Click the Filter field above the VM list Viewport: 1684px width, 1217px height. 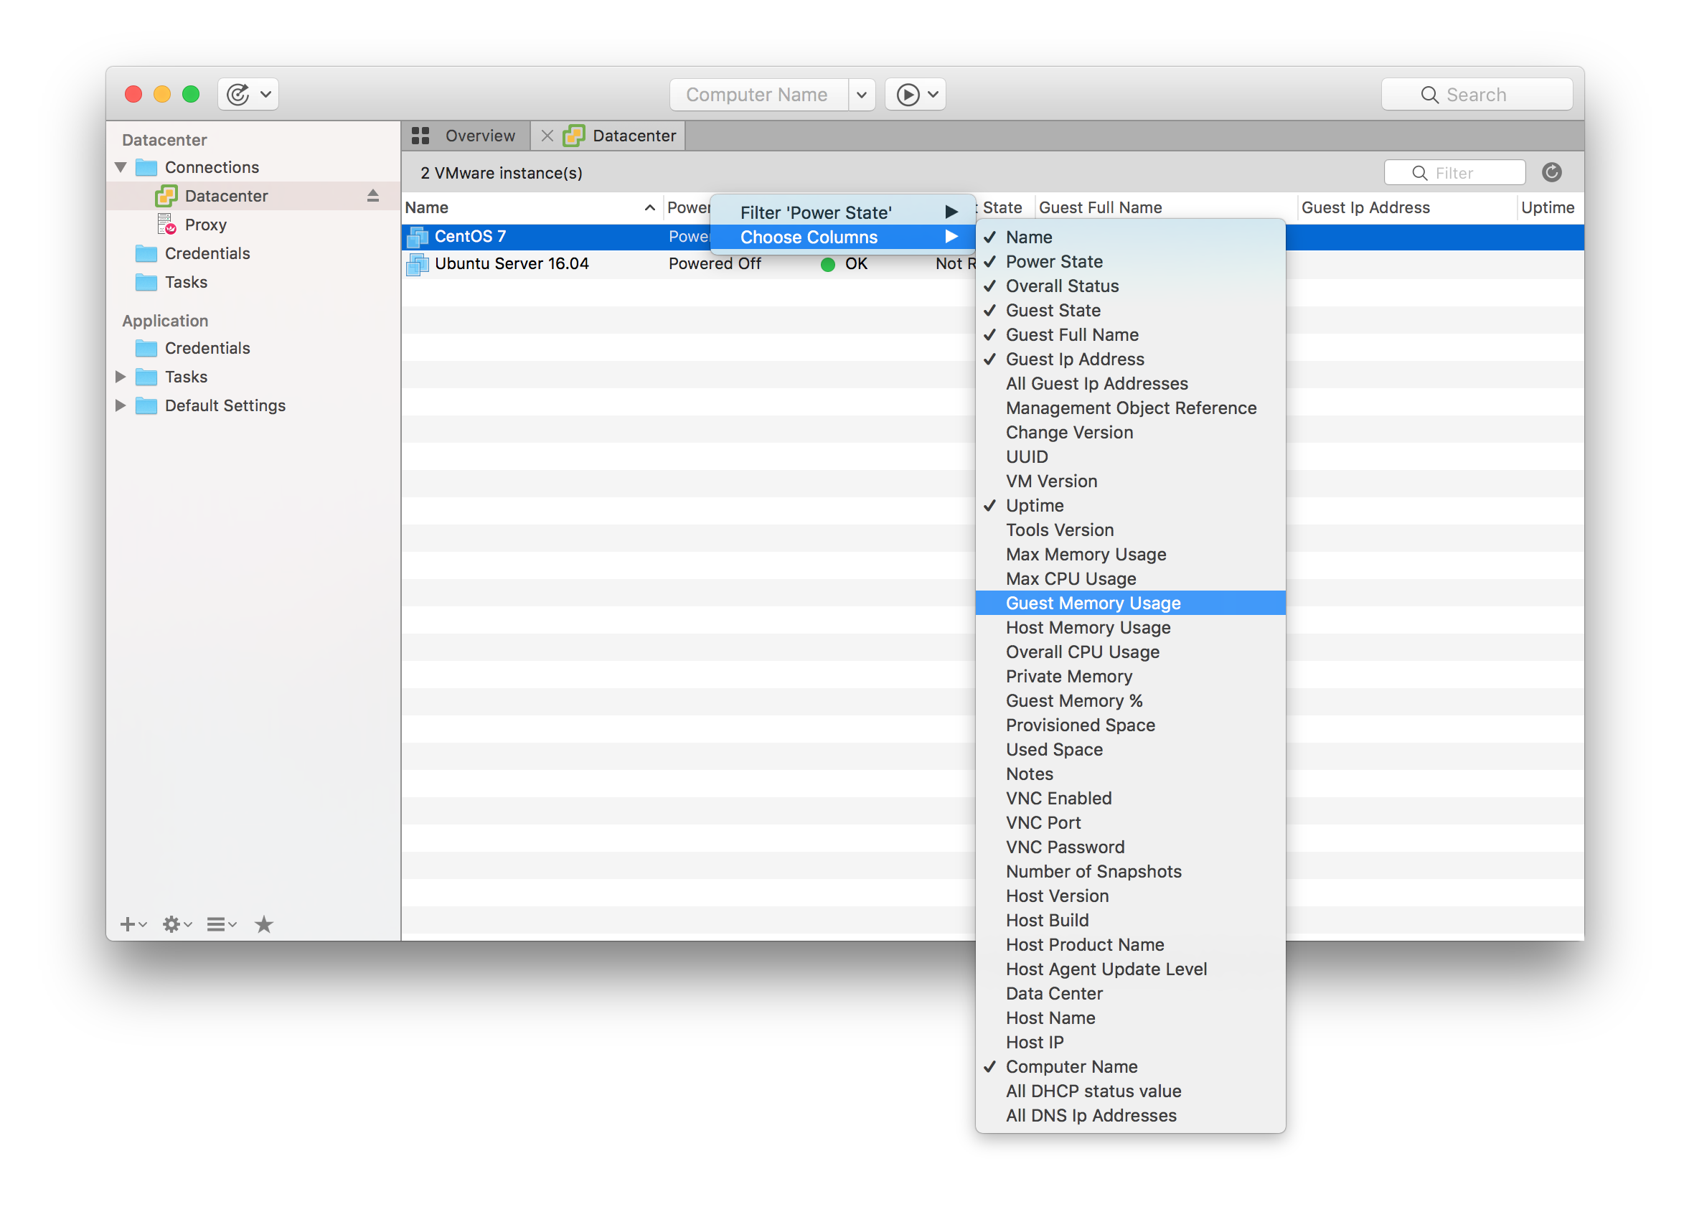coord(1454,173)
